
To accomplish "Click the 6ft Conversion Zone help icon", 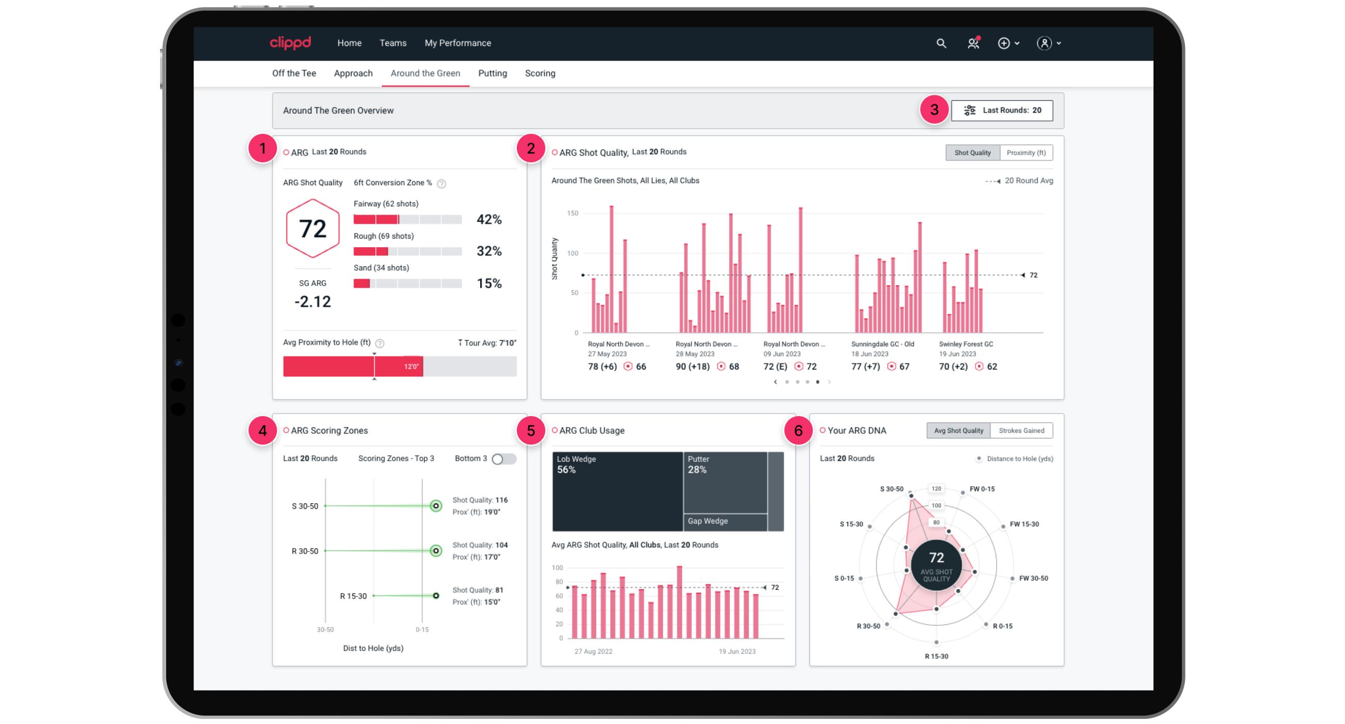I will [x=442, y=183].
